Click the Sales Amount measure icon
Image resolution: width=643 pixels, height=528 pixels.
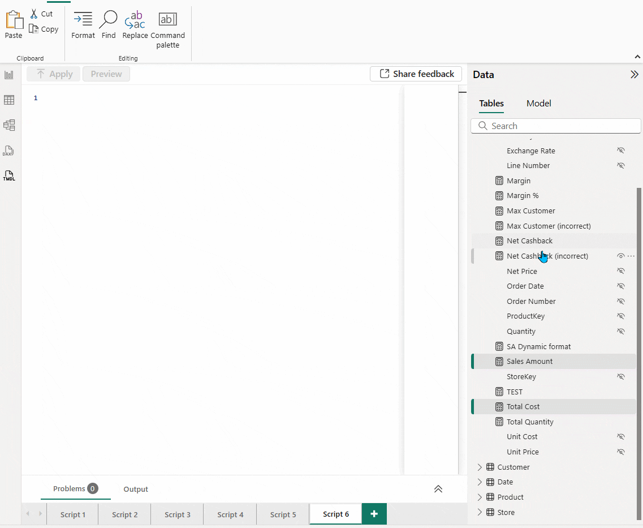pos(499,362)
